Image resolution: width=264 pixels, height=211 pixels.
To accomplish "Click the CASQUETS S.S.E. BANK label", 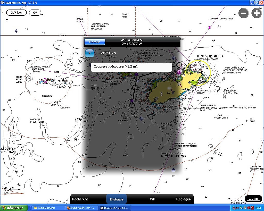I will tap(81, 120).
